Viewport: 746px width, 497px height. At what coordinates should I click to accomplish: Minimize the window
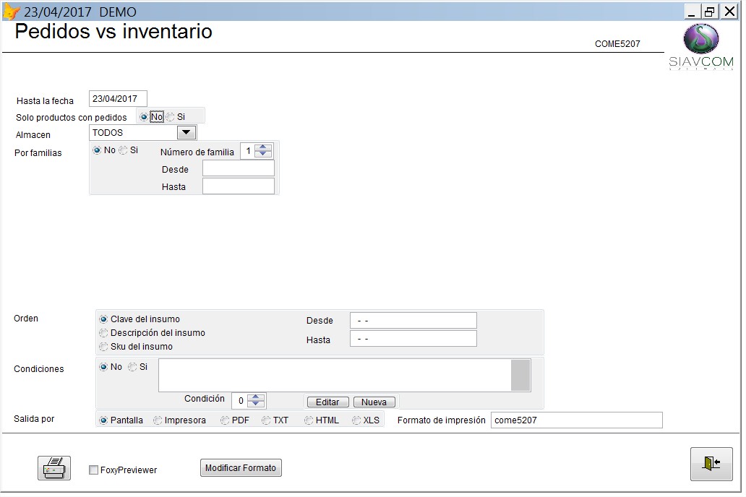pos(692,12)
